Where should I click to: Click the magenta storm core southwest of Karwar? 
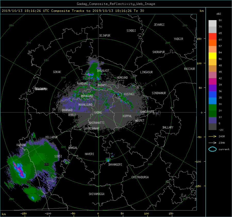coord(19,169)
